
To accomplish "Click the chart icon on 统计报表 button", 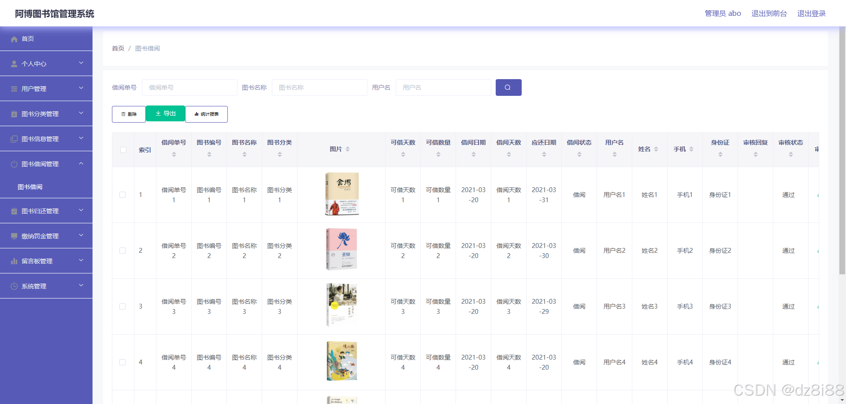I will coord(196,114).
